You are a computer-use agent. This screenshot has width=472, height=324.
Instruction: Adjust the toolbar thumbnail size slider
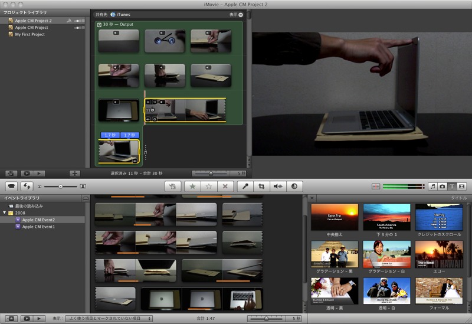pyautogui.click(x=60, y=186)
